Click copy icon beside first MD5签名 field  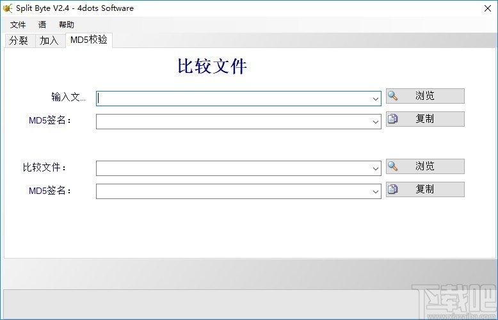(393, 119)
